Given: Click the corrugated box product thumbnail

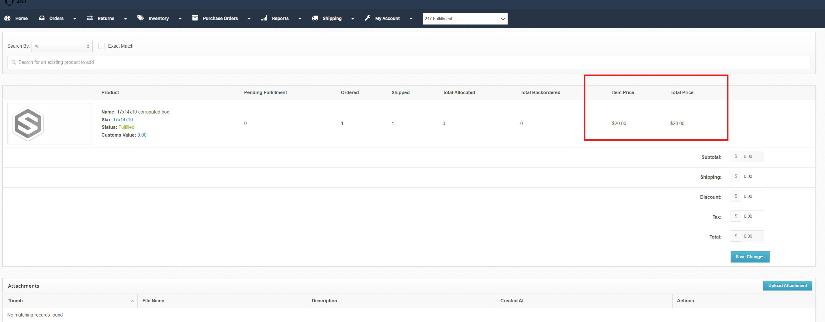Looking at the screenshot, I should (x=50, y=124).
